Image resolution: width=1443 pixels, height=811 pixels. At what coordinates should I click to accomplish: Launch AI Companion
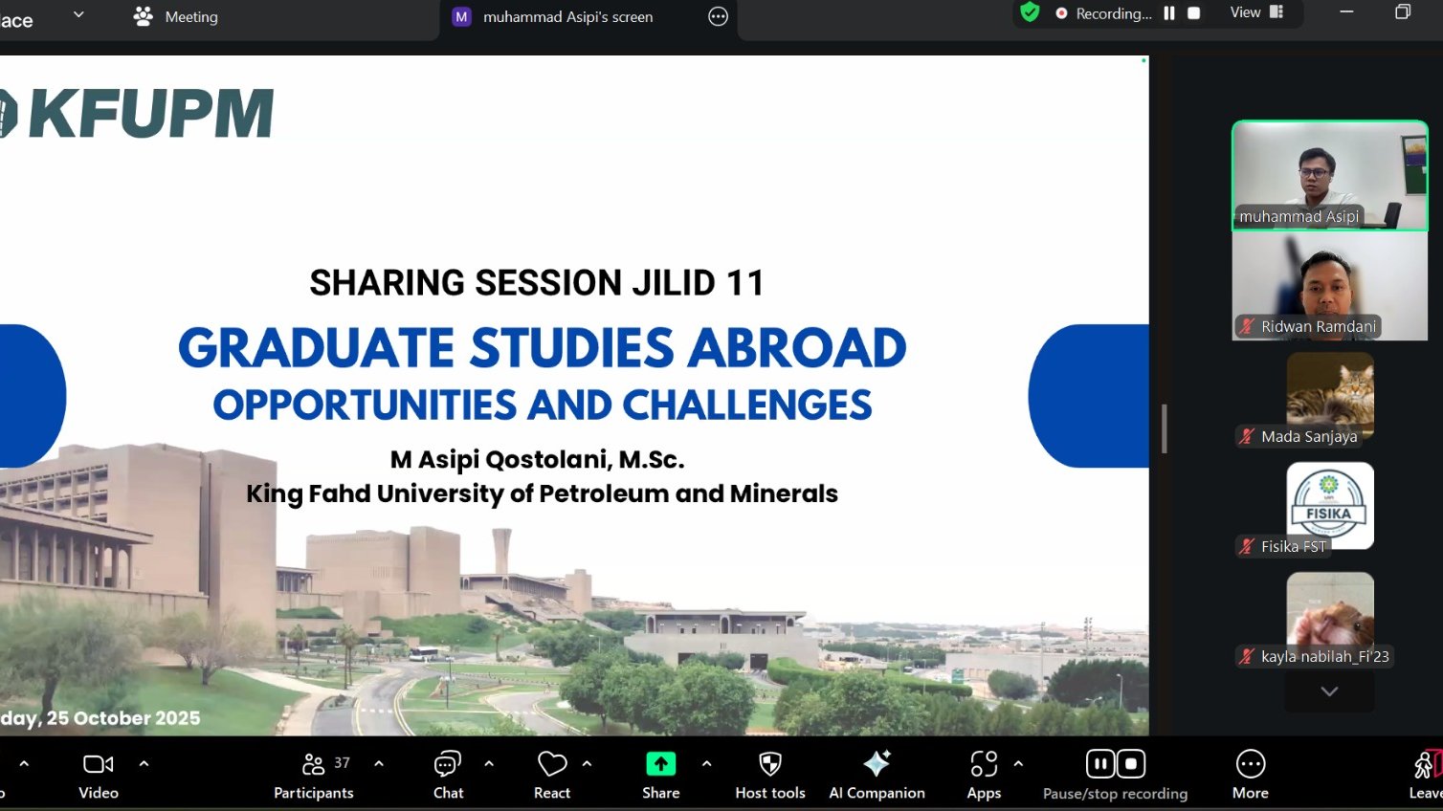tap(877, 775)
